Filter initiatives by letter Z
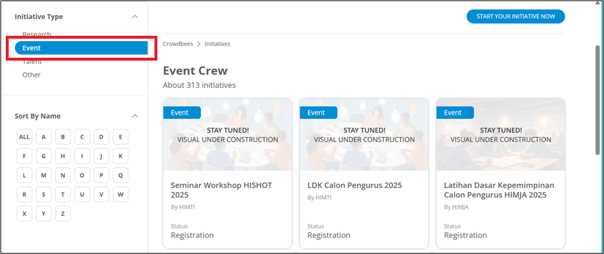The height and width of the screenshot is (254, 604). click(x=63, y=214)
